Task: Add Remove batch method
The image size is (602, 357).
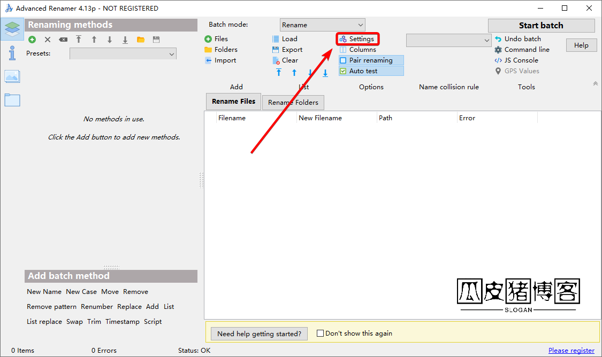Action: coord(135,291)
